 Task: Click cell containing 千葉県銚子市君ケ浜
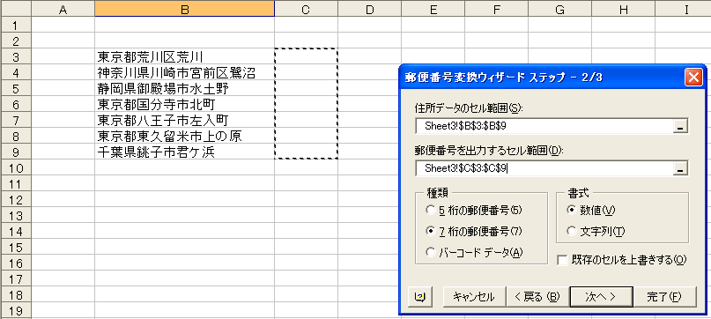[184, 152]
